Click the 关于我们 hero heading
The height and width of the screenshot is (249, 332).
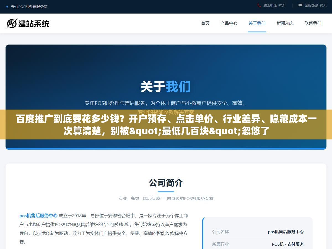(x=165, y=87)
